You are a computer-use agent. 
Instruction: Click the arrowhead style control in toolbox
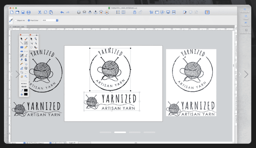24,87
